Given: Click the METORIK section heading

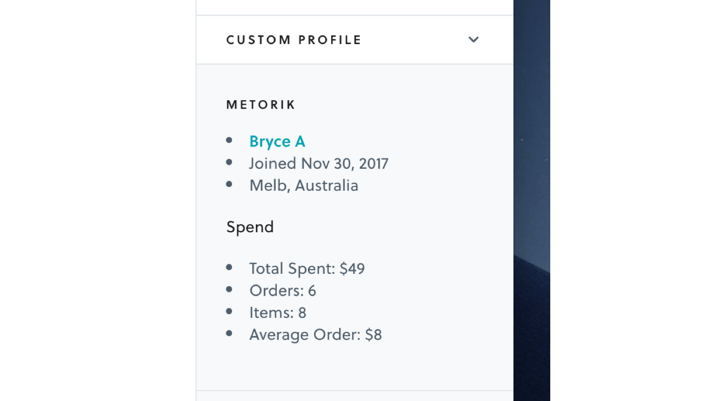Looking at the screenshot, I should pyautogui.click(x=261, y=105).
